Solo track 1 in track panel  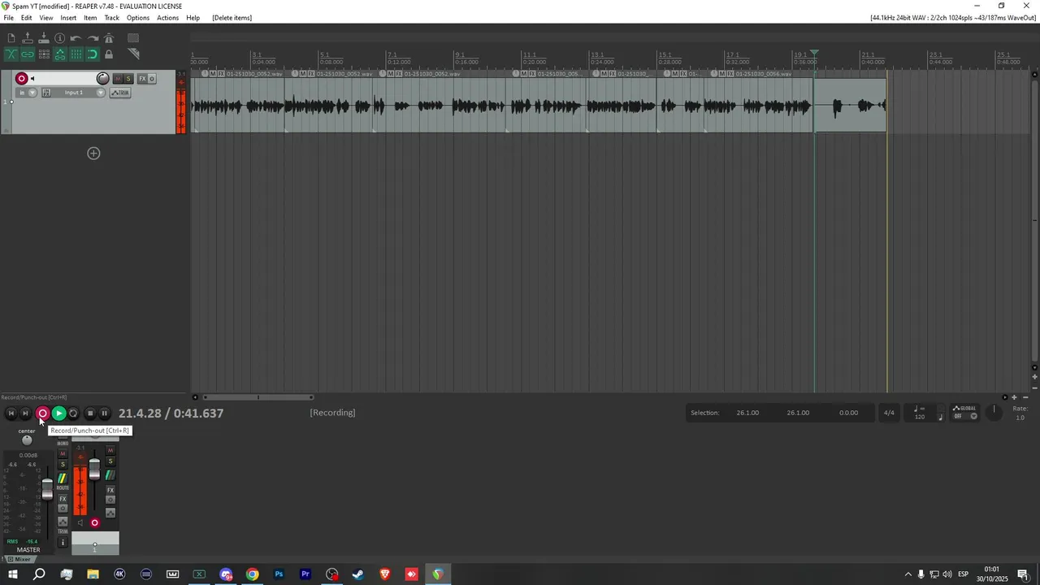point(128,79)
